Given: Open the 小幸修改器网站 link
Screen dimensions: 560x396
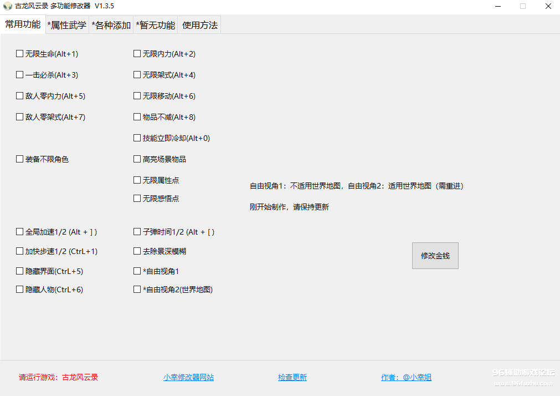Looking at the screenshot, I should pos(188,378).
